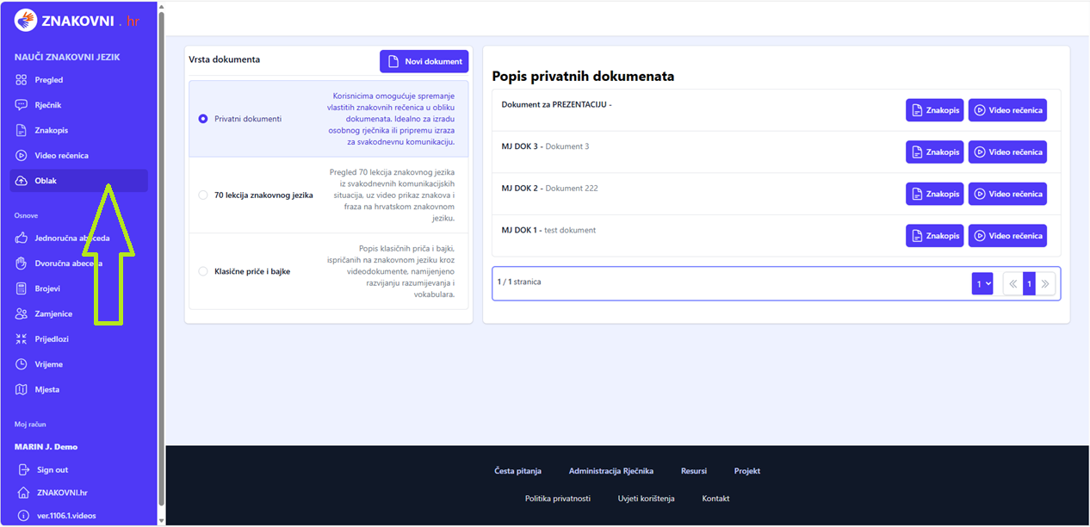
Task: Select the Privatni dokumenti radio button
Action: pos(203,119)
